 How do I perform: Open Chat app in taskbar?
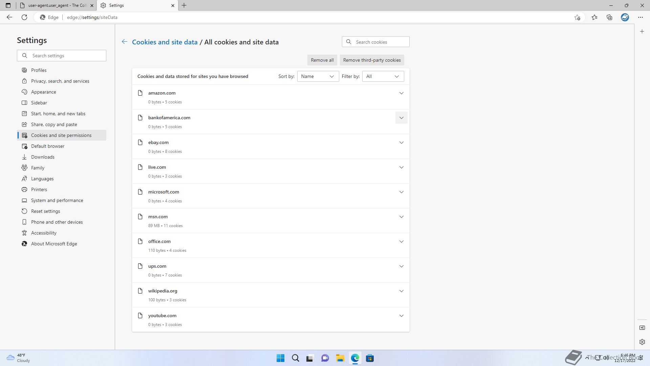click(x=325, y=358)
